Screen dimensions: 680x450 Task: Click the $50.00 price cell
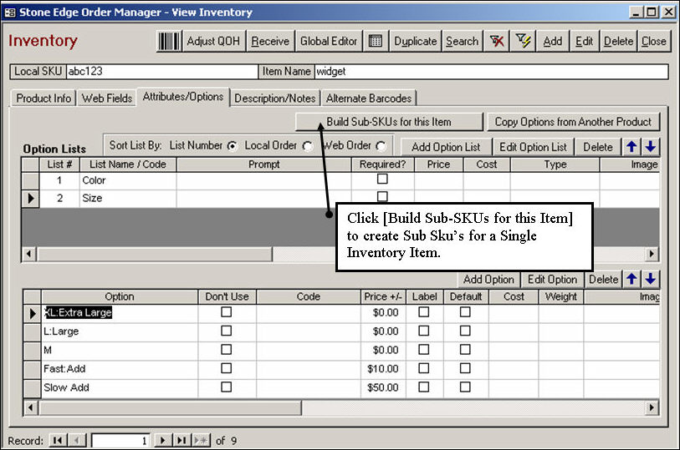click(x=383, y=387)
